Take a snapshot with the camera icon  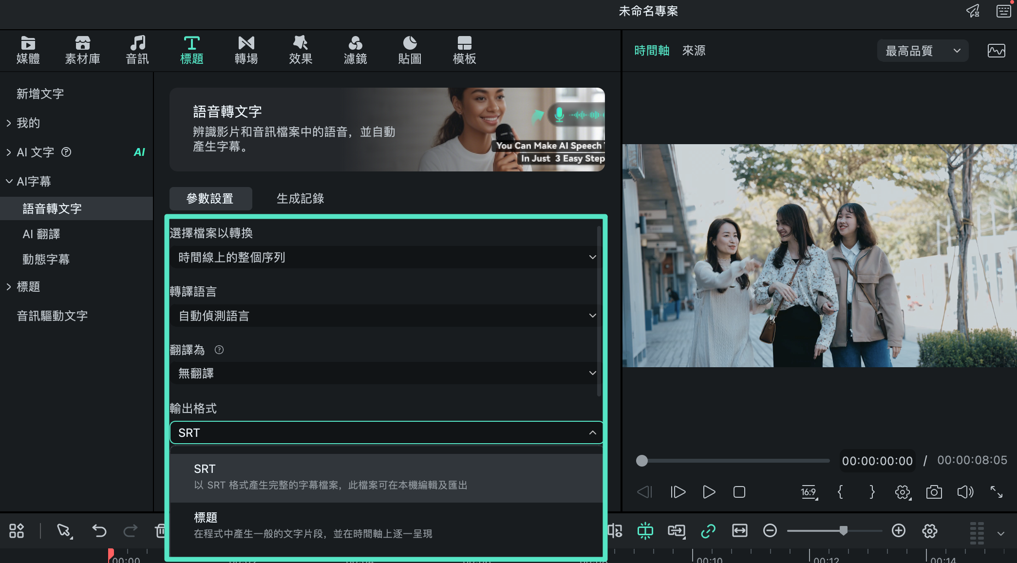[x=934, y=492]
